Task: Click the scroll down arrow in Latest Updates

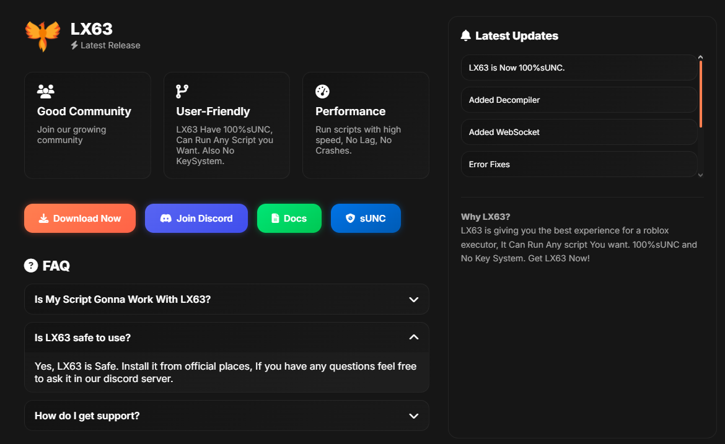Action: (700, 175)
